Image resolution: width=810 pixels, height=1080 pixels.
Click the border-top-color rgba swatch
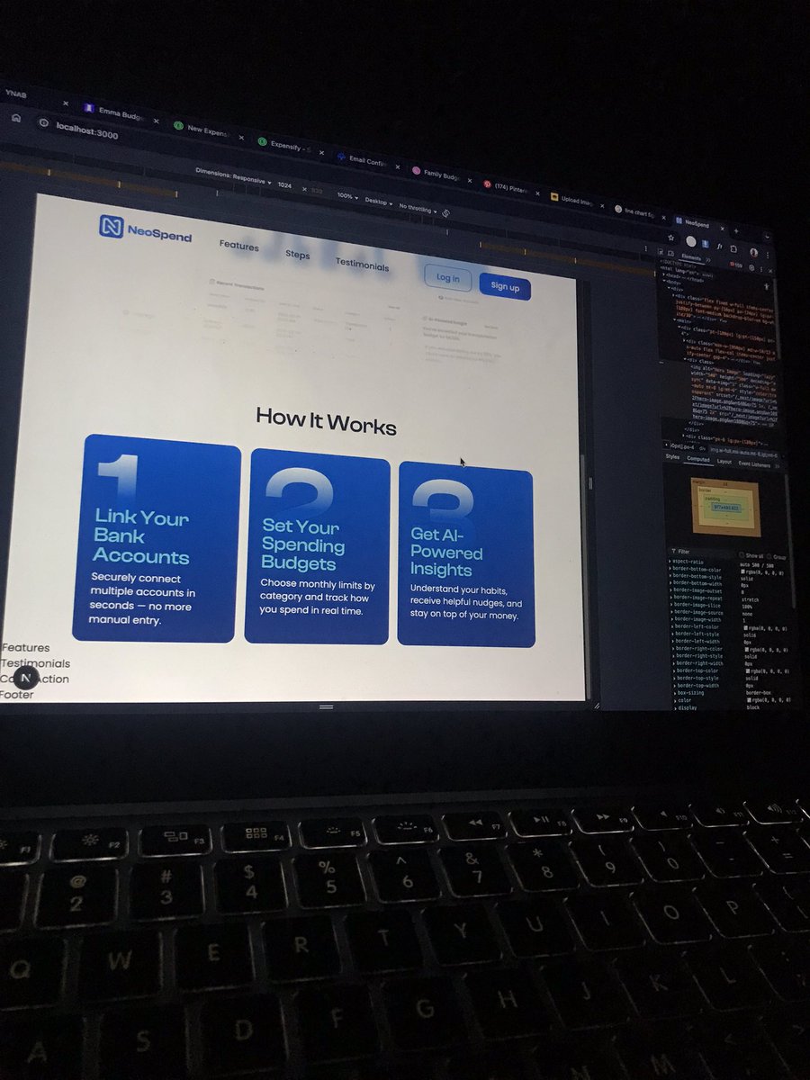(748, 670)
